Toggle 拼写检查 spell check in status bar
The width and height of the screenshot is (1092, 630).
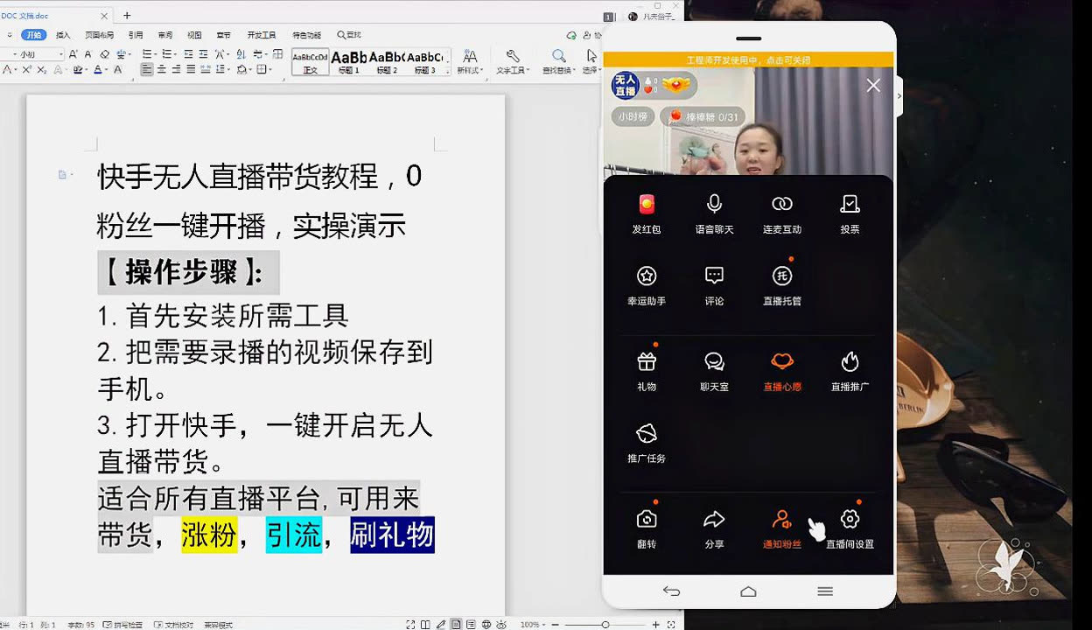[x=122, y=625]
